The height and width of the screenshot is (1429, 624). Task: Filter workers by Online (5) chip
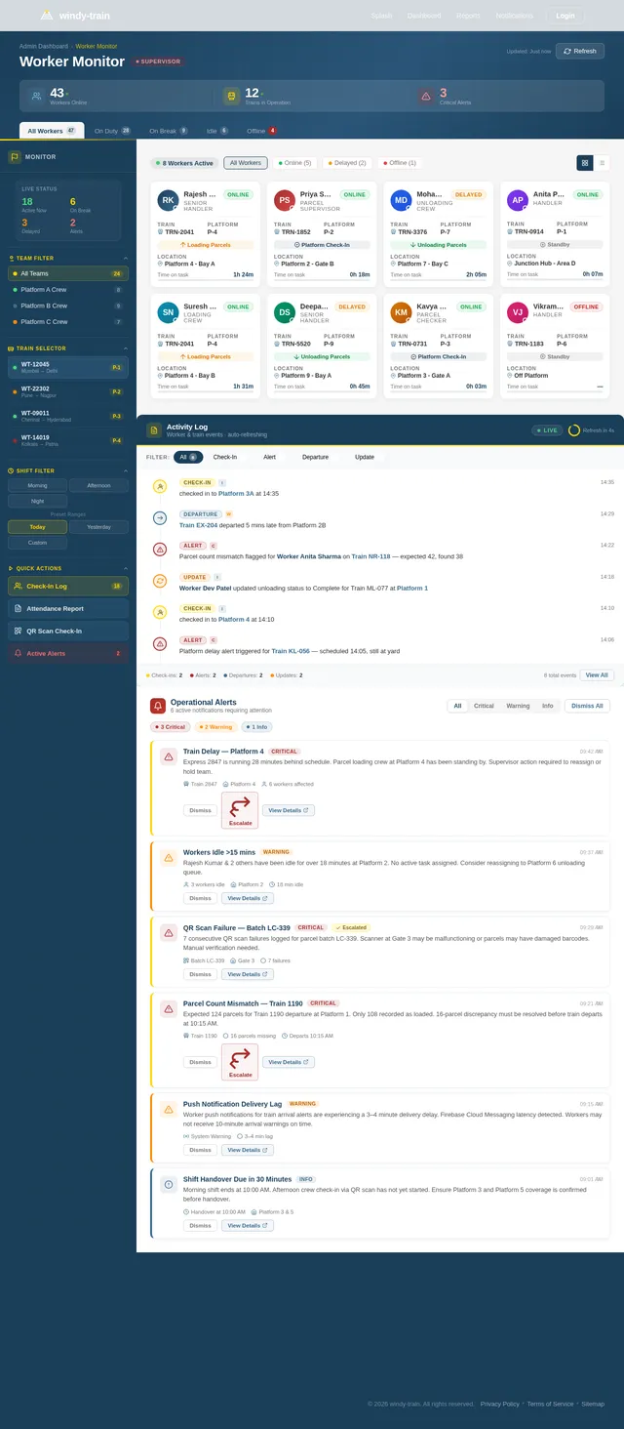pyautogui.click(x=294, y=163)
